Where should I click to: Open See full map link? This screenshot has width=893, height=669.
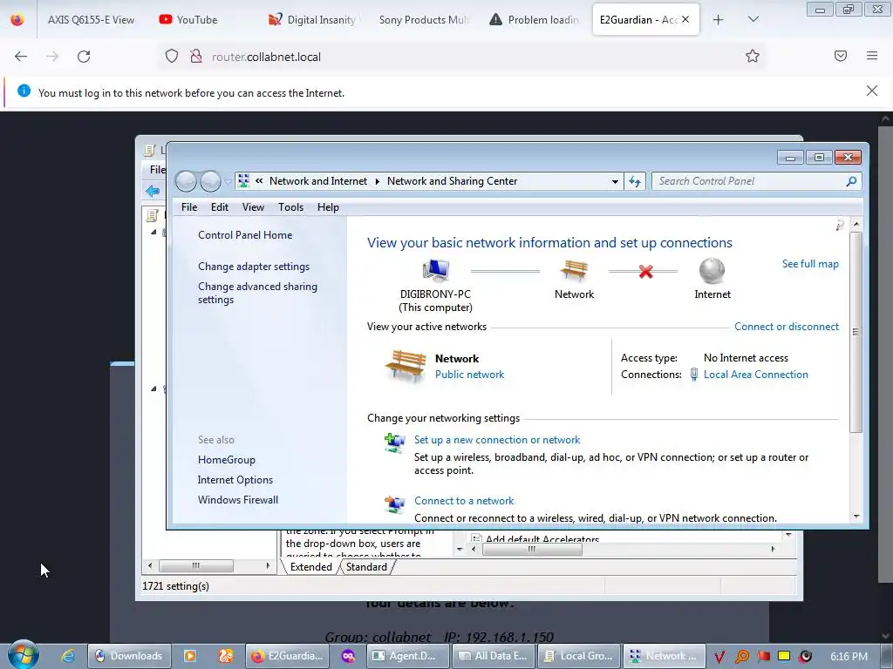[x=810, y=264]
